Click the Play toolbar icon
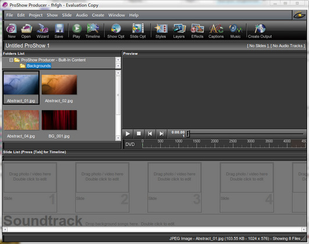The image size is (309, 244). click(x=76, y=31)
